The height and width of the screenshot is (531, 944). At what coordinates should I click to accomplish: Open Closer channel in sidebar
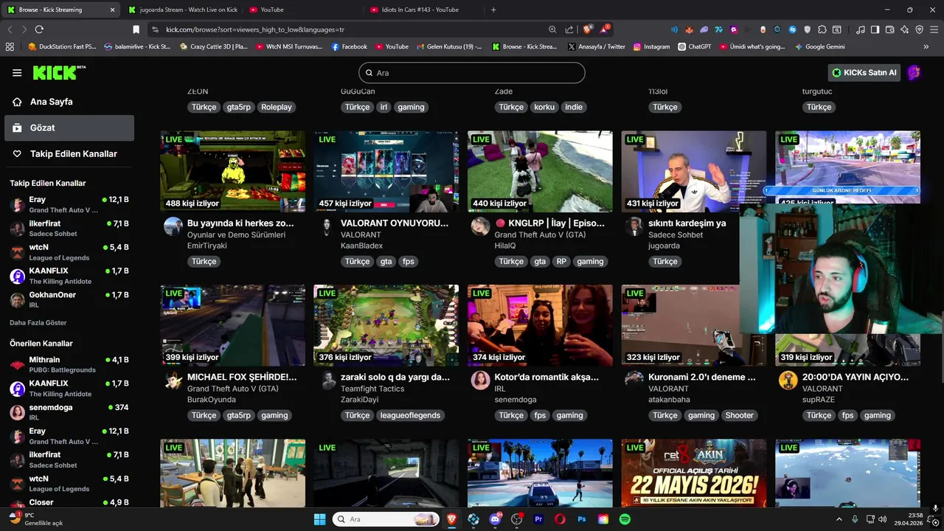(69, 502)
